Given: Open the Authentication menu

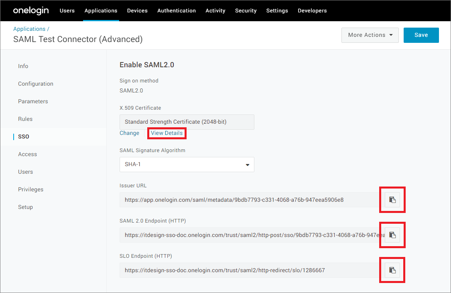Looking at the screenshot, I should pos(177,11).
